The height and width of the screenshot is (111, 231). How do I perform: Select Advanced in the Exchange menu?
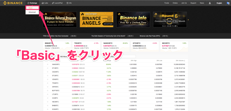point(32,12)
